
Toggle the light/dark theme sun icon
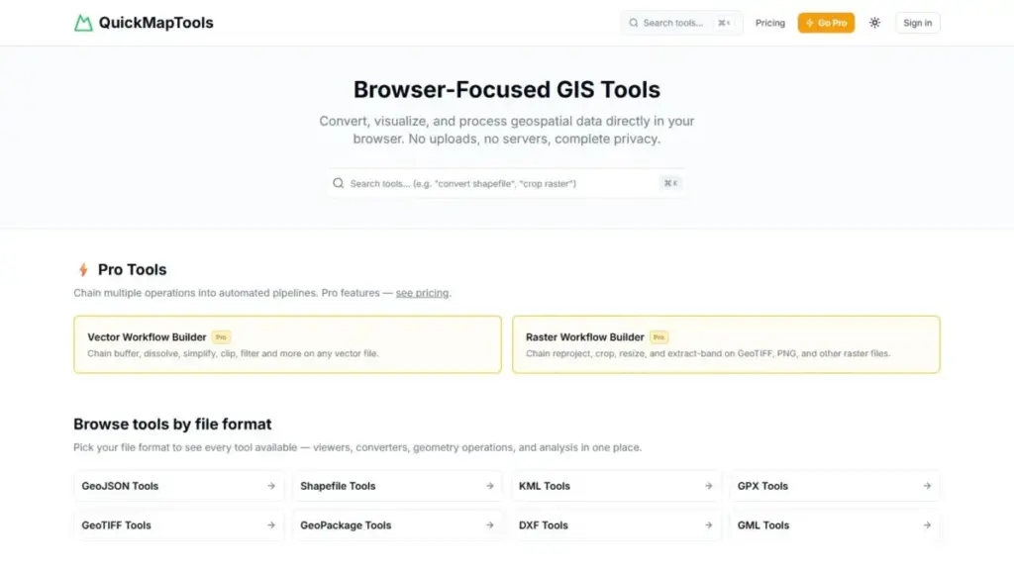(874, 23)
